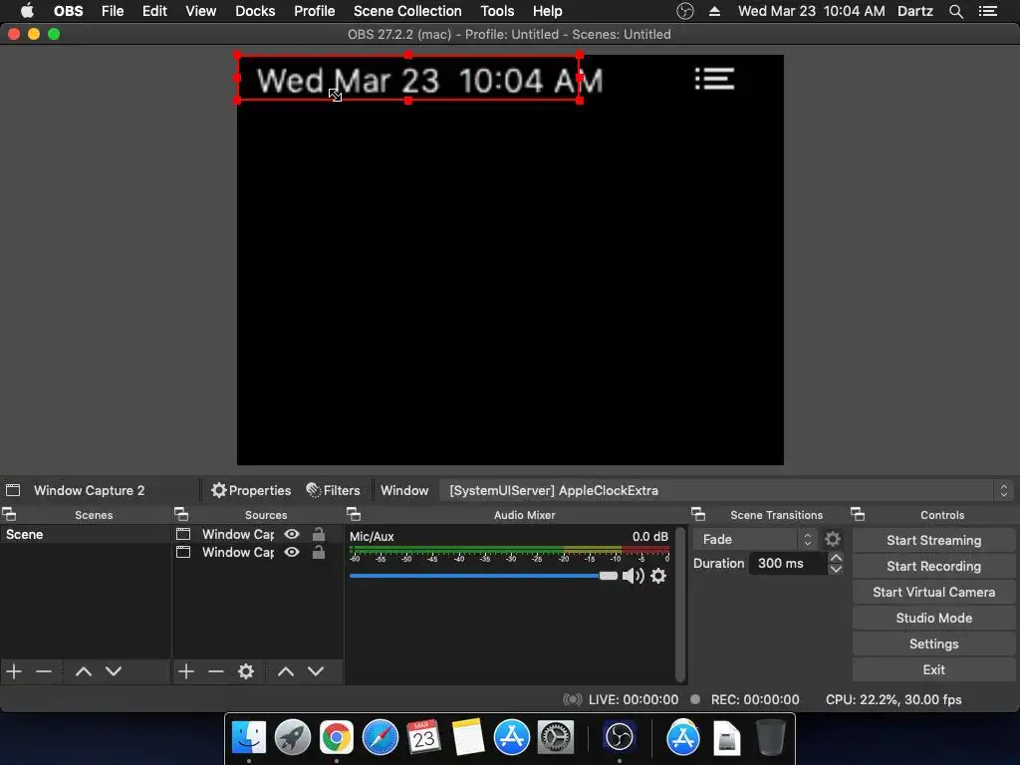Open OBS Settings button
Viewport: 1020px width, 765px height.
[933, 644]
